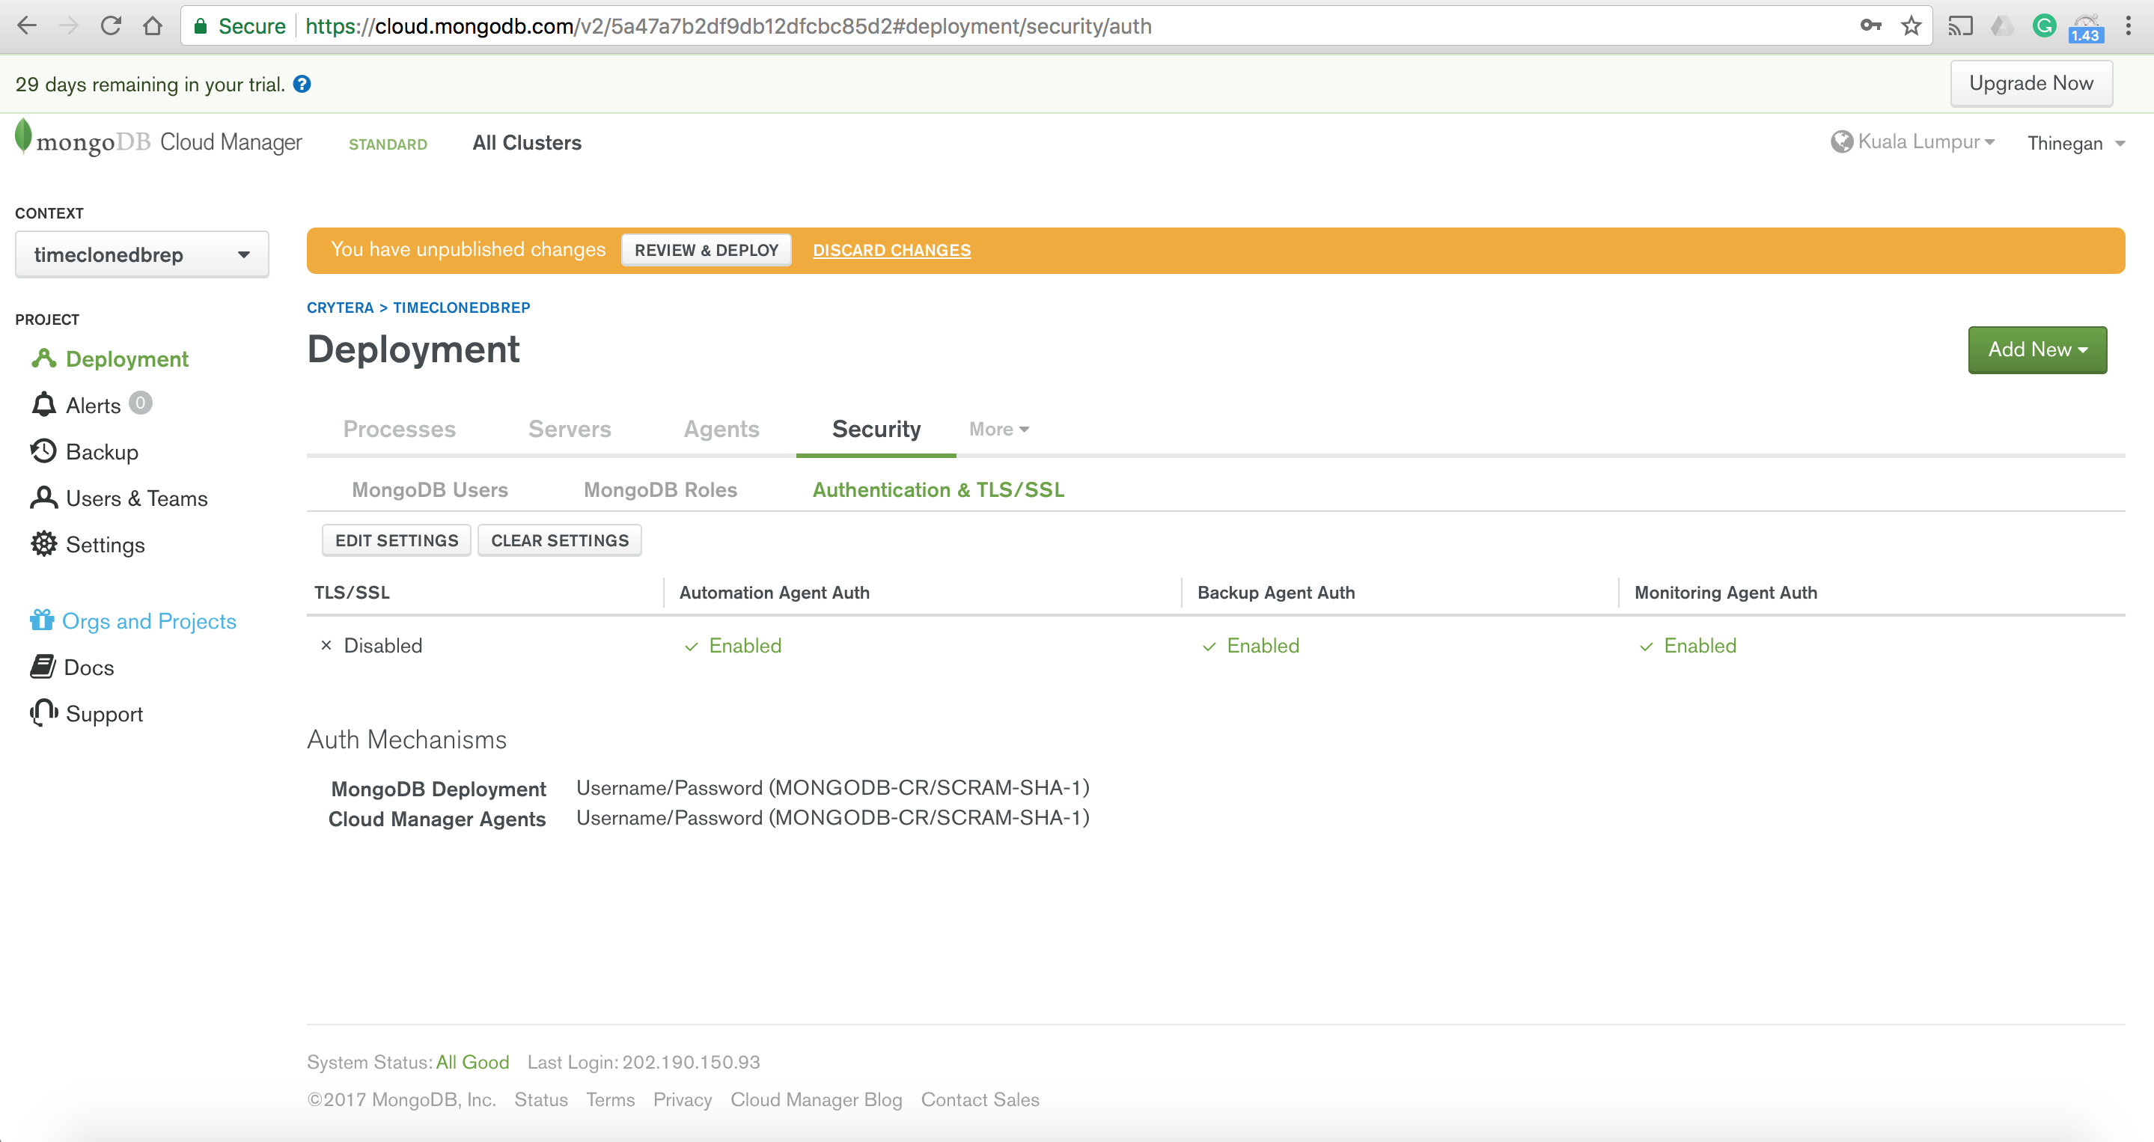The height and width of the screenshot is (1142, 2154).
Task: Click the Discard Changes link
Action: click(x=891, y=250)
